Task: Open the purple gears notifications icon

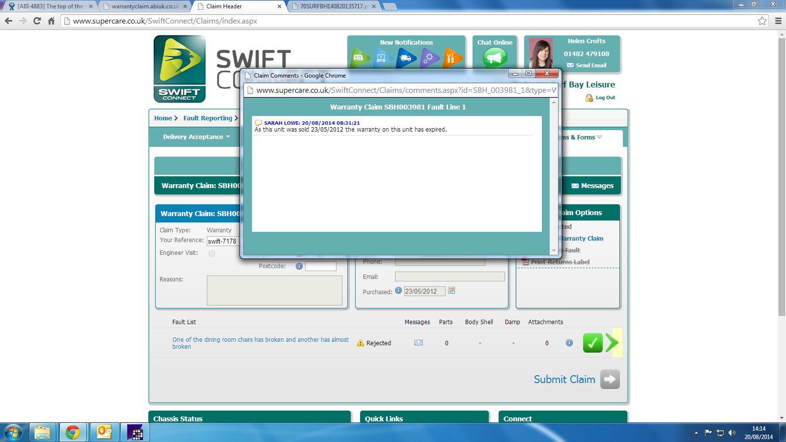Action: pos(429,58)
